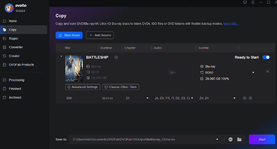Open the skin theme shirt icon
Viewport: 277px width, 149px height.
pyautogui.click(x=245, y=2)
